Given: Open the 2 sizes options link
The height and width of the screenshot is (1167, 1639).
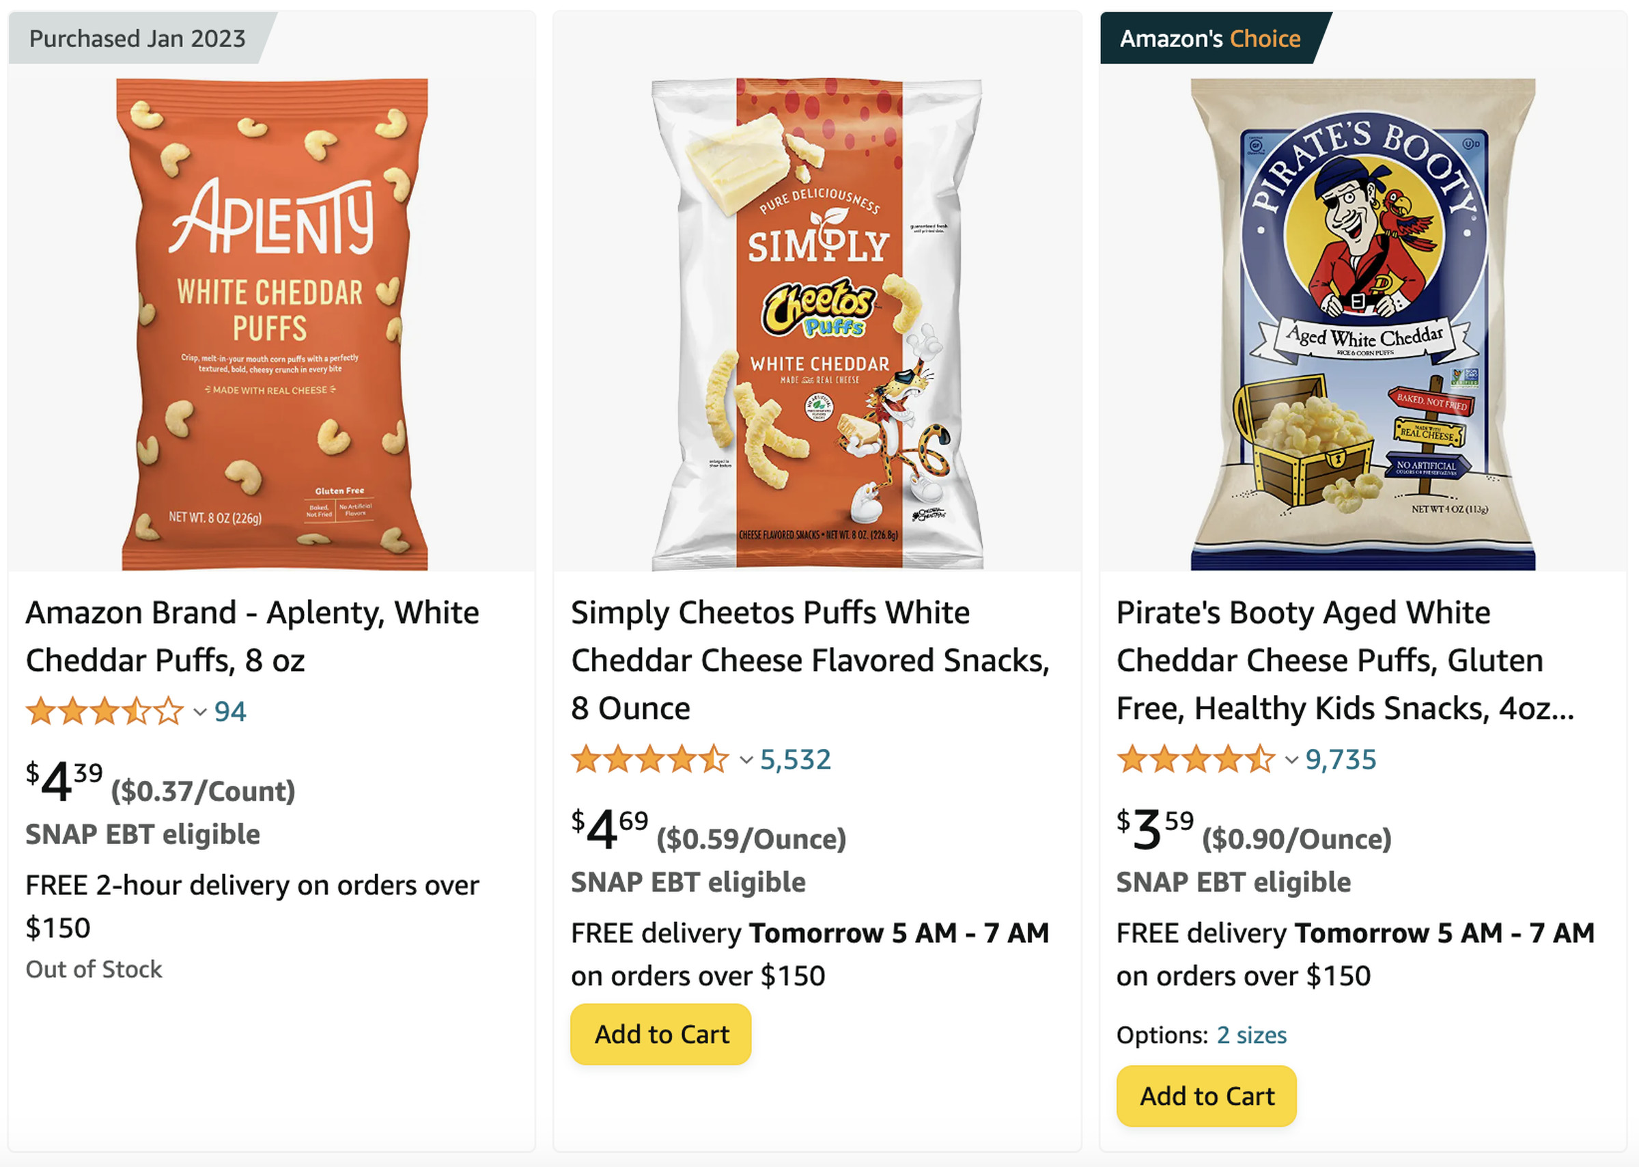Looking at the screenshot, I should (x=1251, y=1036).
